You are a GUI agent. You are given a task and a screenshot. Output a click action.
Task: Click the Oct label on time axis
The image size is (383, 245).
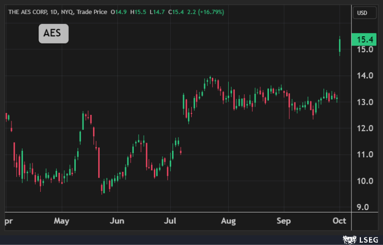coord(339,221)
